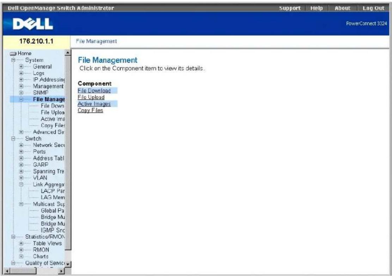Collapse the Statistics/RMON node
392x276 pixels.
point(13,237)
